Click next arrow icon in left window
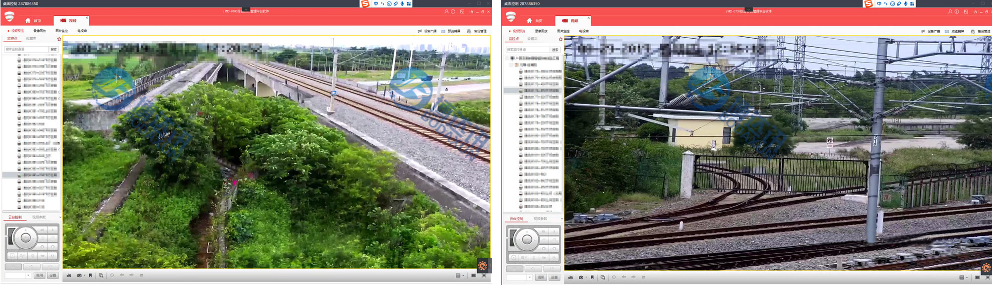Image resolution: width=992 pixels, height=285 pixels. point(131,275)
